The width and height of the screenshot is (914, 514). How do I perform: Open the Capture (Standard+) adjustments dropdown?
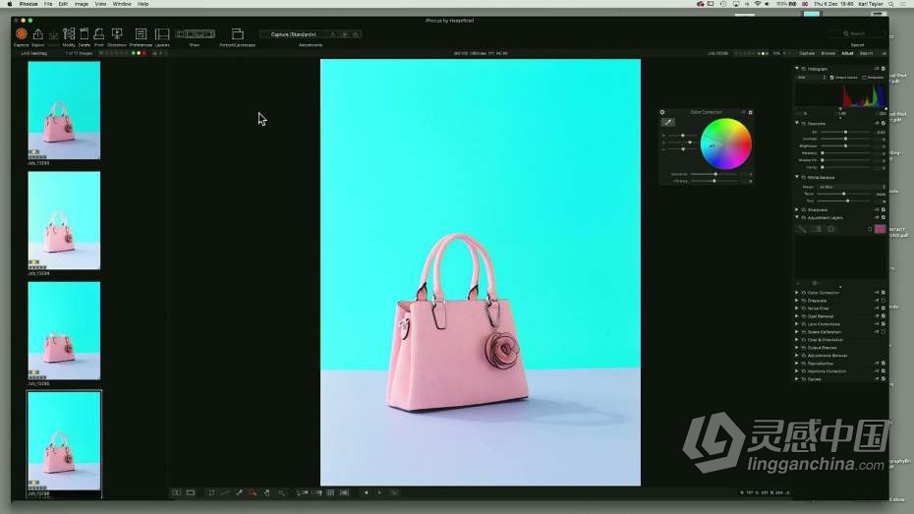[293, 34]
